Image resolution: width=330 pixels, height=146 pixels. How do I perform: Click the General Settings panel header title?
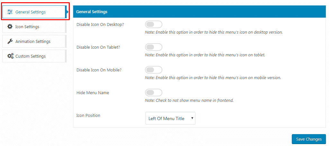(x=92, y=12)
